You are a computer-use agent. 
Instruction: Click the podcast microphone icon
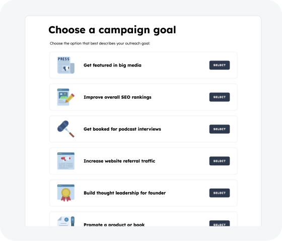(66, 129)
